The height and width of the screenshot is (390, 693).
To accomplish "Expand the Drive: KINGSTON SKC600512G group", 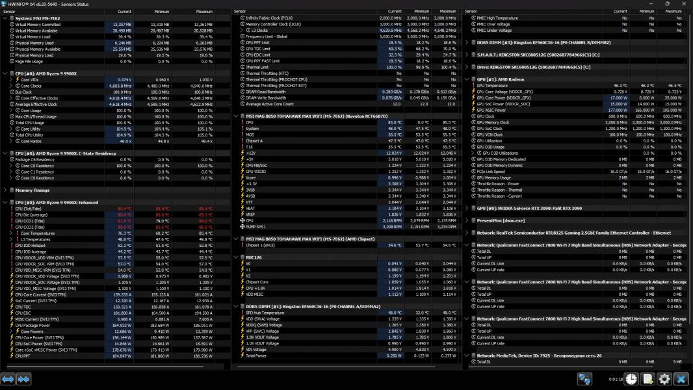I will (467, 67).
